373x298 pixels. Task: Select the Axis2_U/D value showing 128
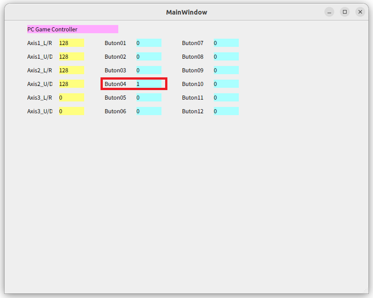71,84
